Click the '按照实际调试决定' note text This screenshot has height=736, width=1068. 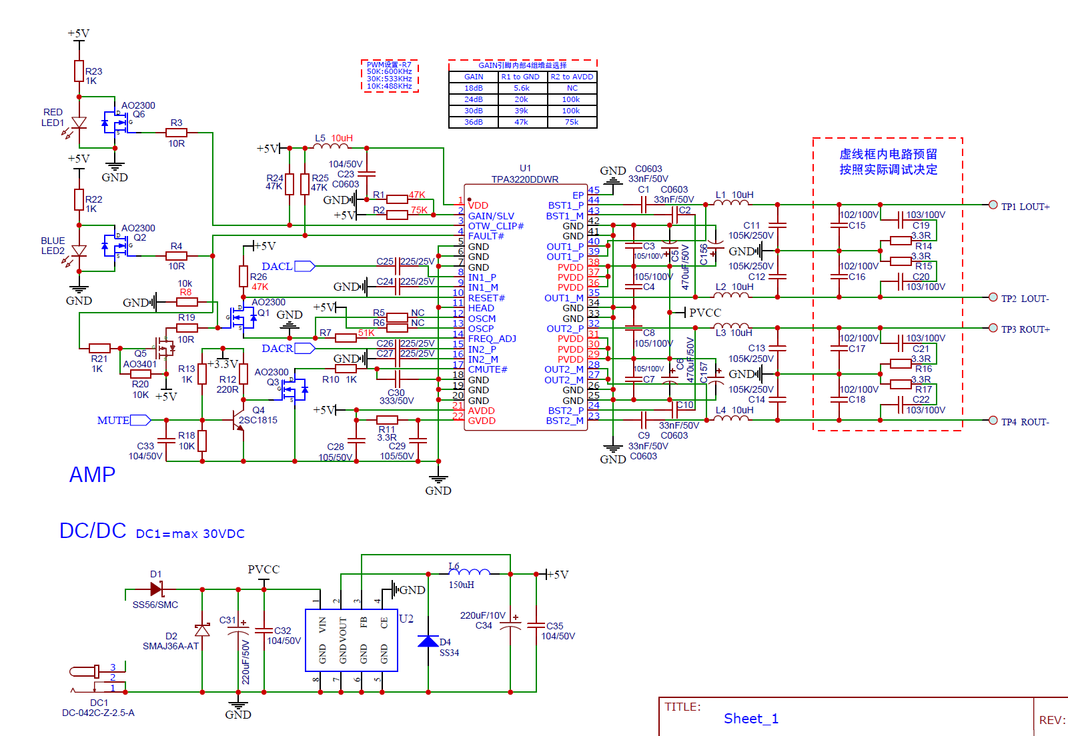coord(889,169)
